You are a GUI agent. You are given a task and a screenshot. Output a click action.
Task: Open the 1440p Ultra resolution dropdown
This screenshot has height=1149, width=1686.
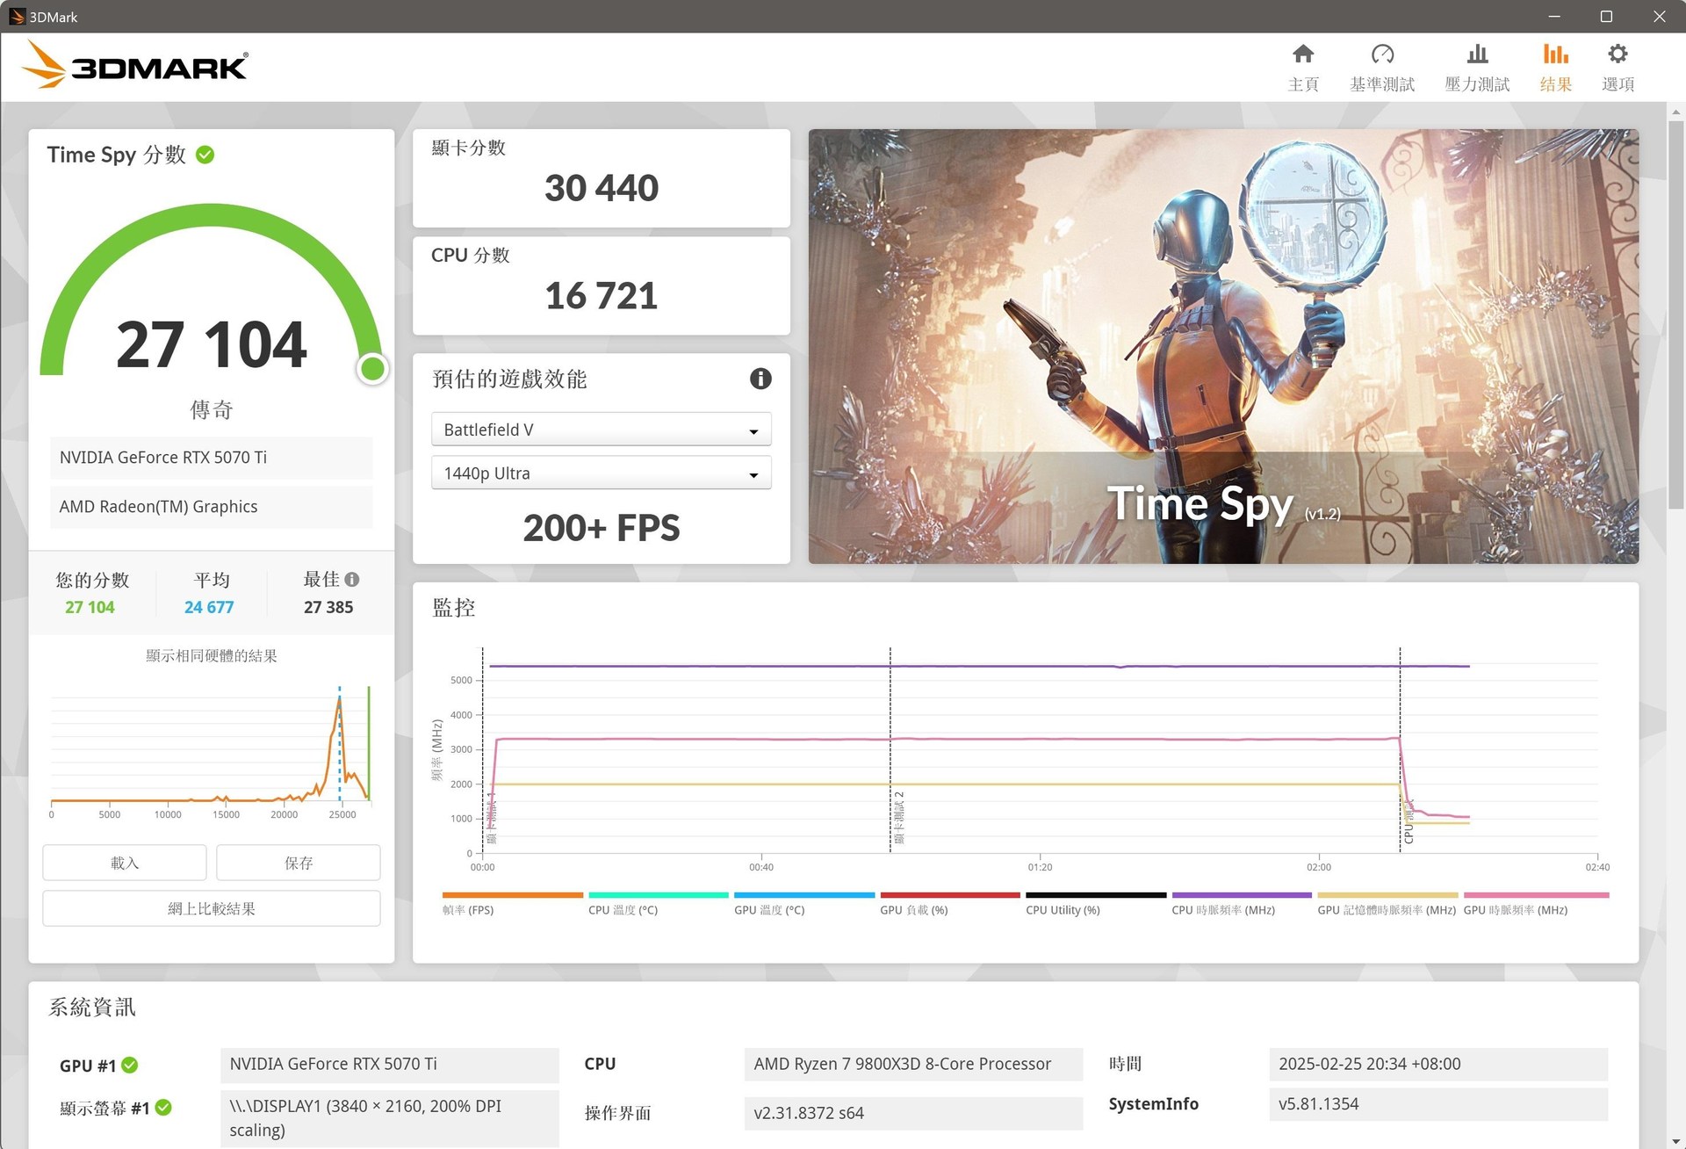point(602,473)
